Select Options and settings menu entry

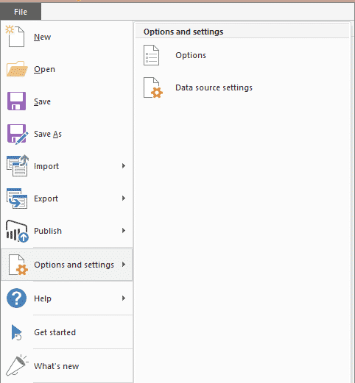tap(66, 265)
